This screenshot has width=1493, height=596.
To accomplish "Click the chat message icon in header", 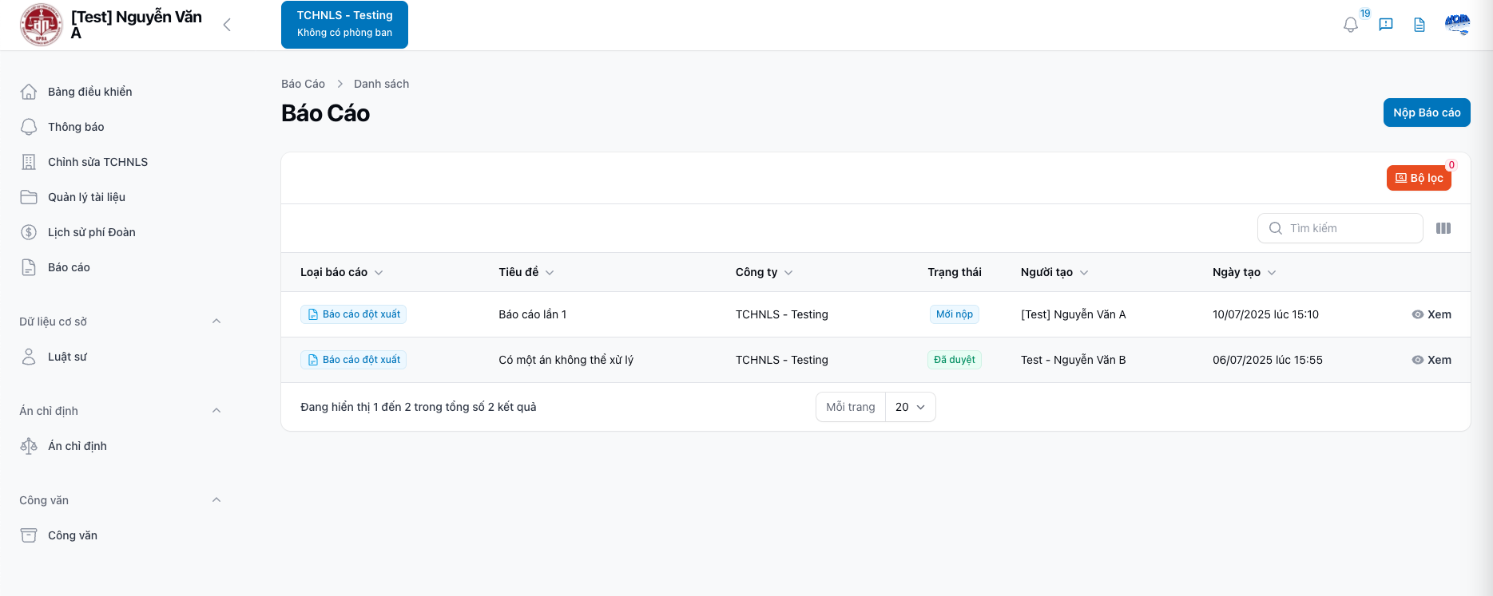I will click(1386, 25).
